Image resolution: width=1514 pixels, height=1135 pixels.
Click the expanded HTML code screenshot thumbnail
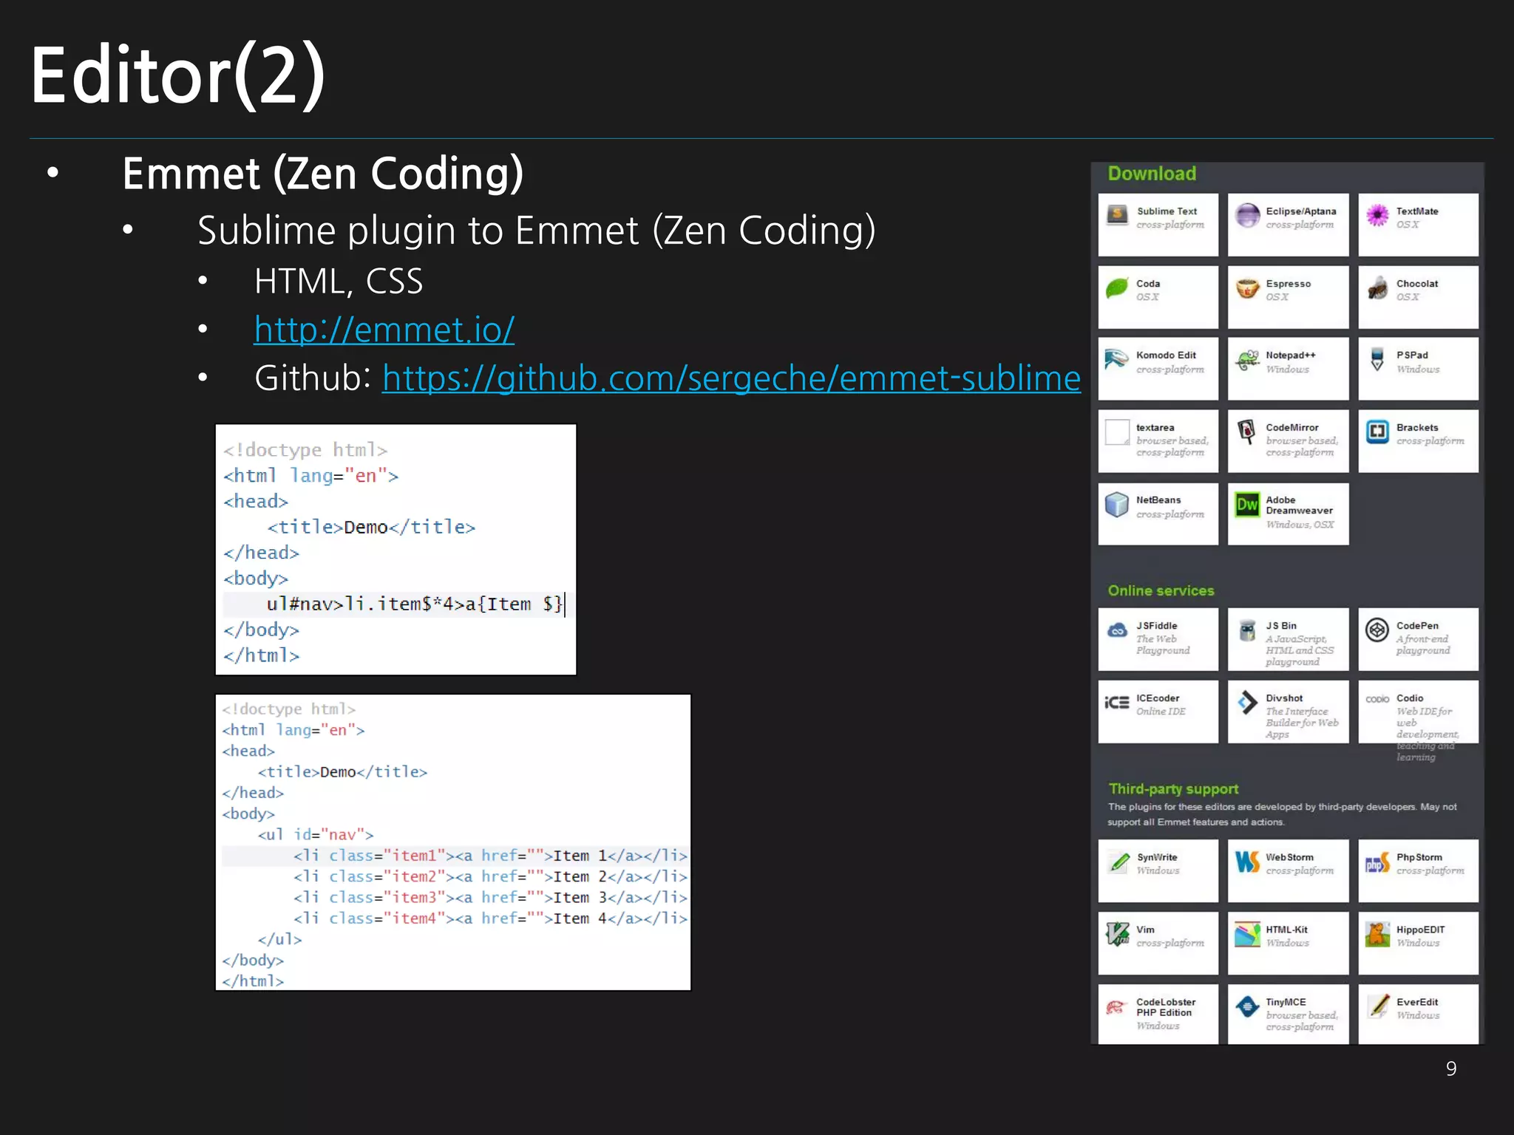[453, 842]
